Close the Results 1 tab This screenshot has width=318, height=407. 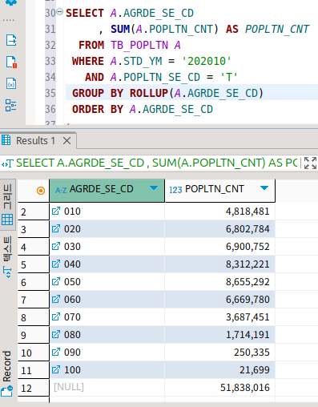tap(67, 140)
